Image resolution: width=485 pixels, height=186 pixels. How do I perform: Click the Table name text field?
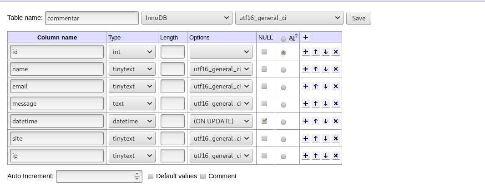92,18
